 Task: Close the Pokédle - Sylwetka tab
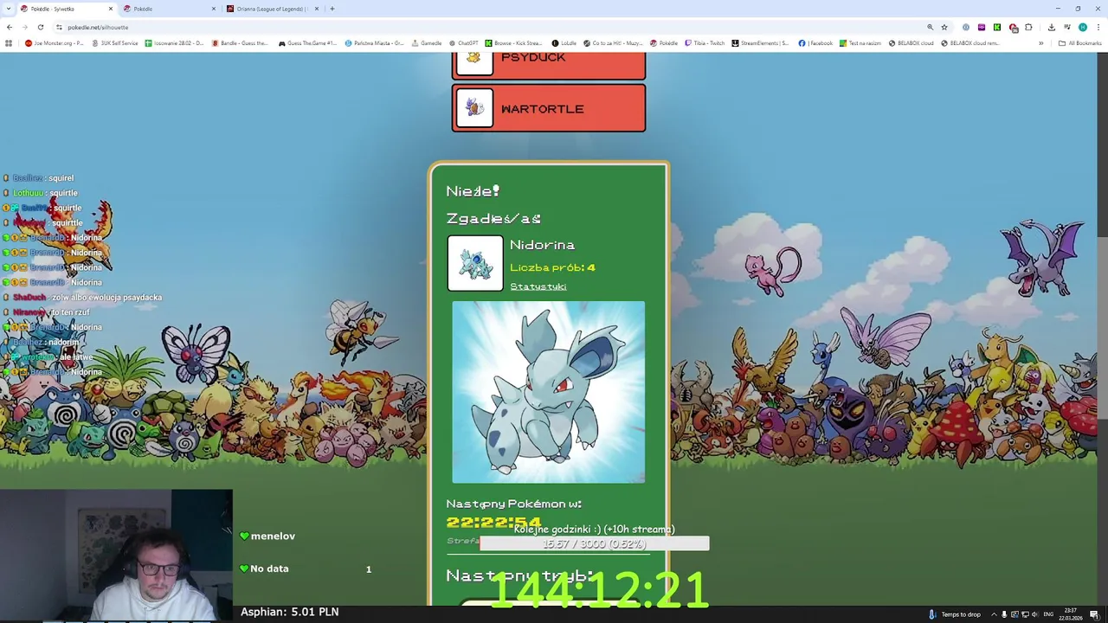[111, 9]
